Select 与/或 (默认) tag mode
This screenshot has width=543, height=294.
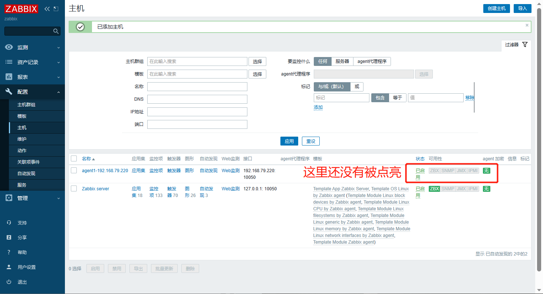click(332, 87)
